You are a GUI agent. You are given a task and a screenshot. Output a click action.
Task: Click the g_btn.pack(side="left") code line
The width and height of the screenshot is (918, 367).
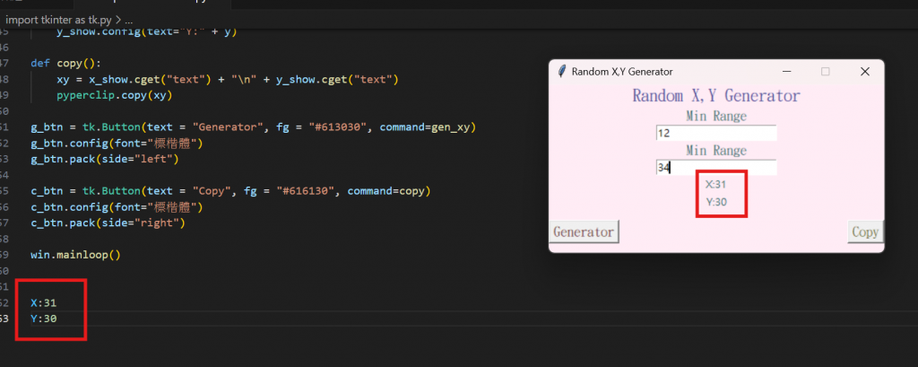click(x=104, y=159)
